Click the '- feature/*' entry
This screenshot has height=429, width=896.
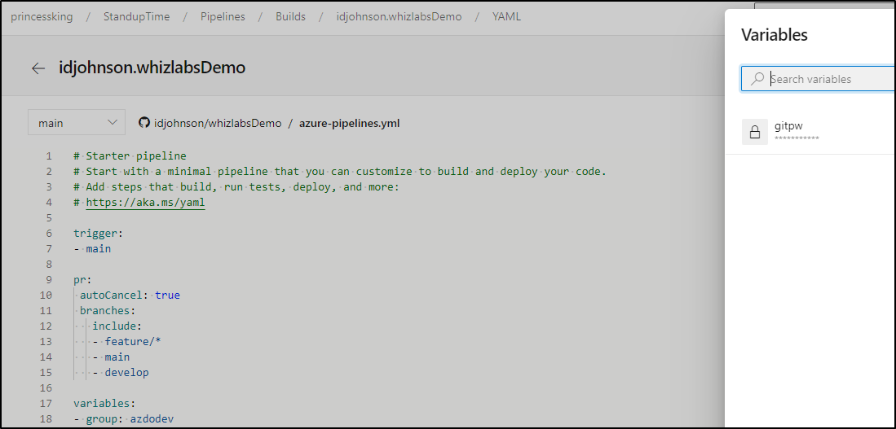[x=126, y=341]
